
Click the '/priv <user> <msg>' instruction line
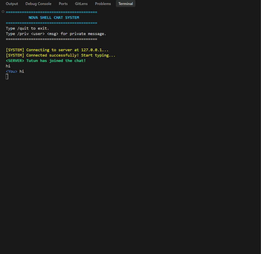(56, 34)
